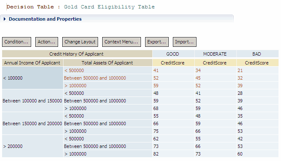The height and width of the screenshot is (161, 281).
Task: Select BAD score cell 42
Action: tap(257, 139)
